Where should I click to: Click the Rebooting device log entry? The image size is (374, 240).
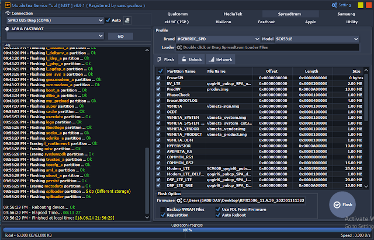point(39,207)
